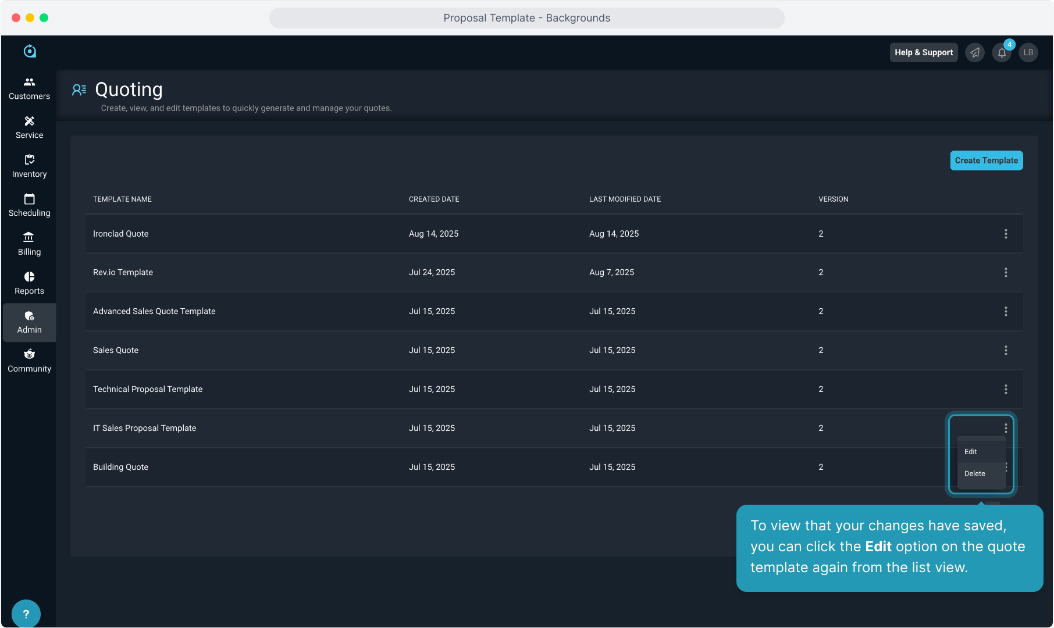
Task: Select the Advanced Sales Quote Template name
Action: click(x=154, y=312)
